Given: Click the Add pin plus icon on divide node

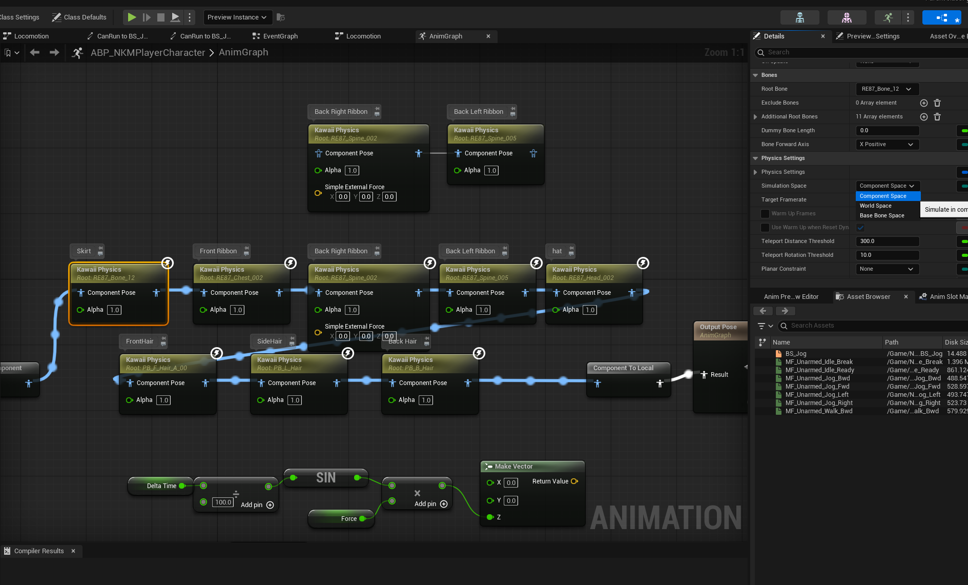Looking at the screenshot, I should click(x=270, y=505).
